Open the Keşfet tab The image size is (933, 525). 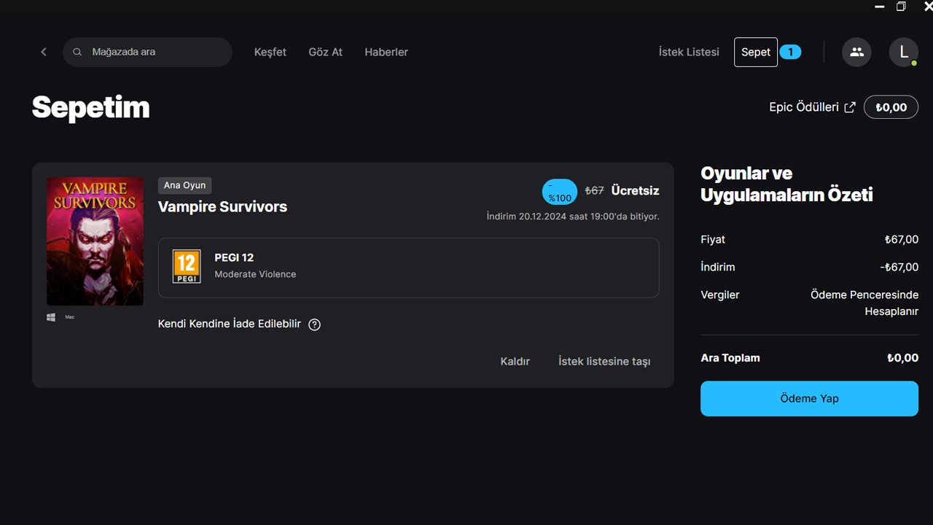(x=270, y=52)
